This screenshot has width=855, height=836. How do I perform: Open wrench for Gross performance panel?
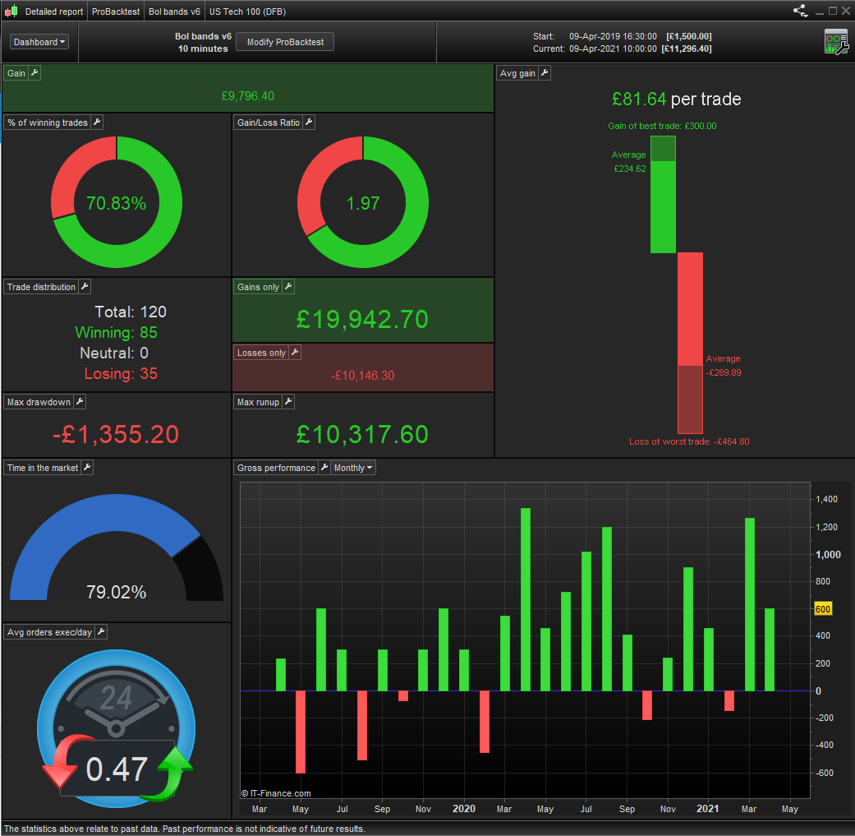324,467
